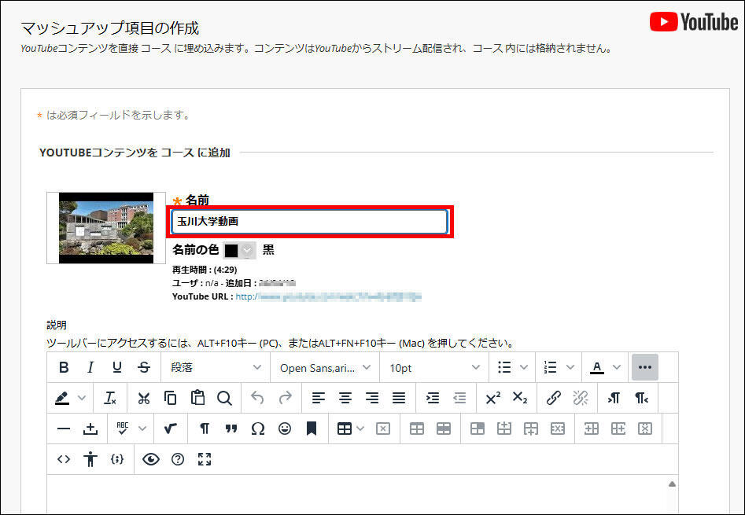The height and width of the screenshot is (515, 745).
Task: Justify text alignment
Action: 399,398
